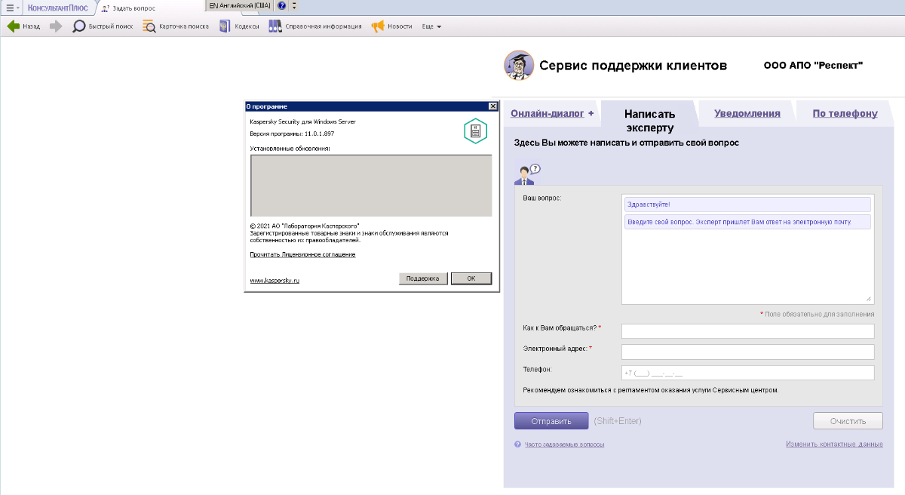Click Поддержка button in About dialog
The width and height of the screenshot is (905, 495).
pos(422,278)
